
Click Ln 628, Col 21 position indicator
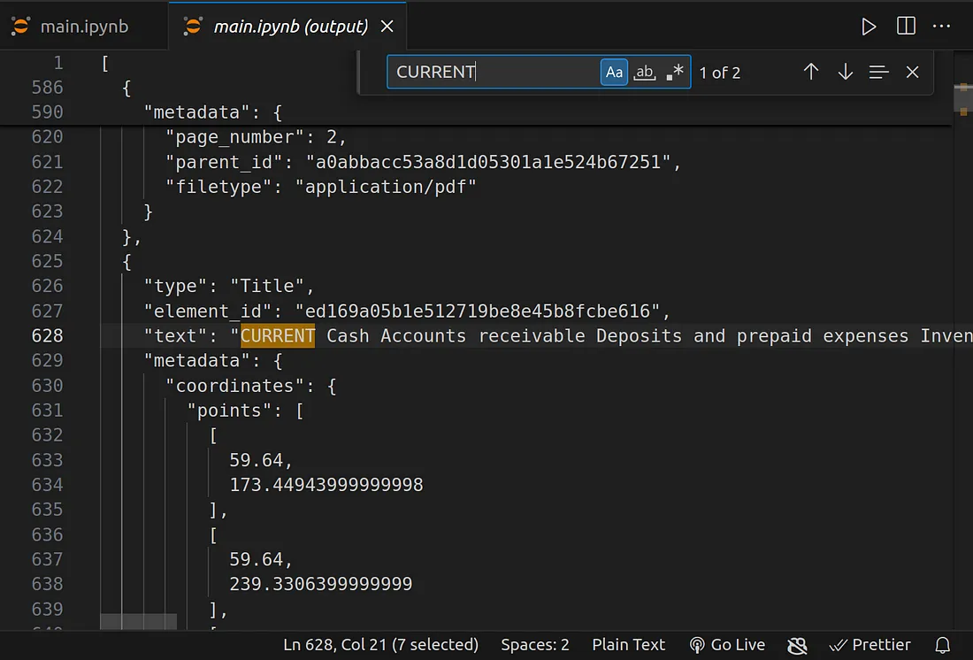coord(380,644)
